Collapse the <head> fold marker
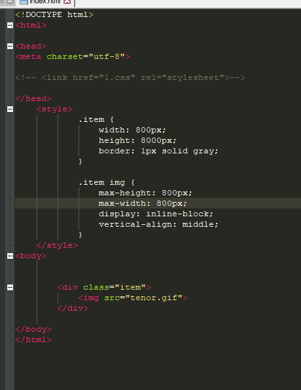This screenshot has height=390, width=301. (x=10, y=46)
